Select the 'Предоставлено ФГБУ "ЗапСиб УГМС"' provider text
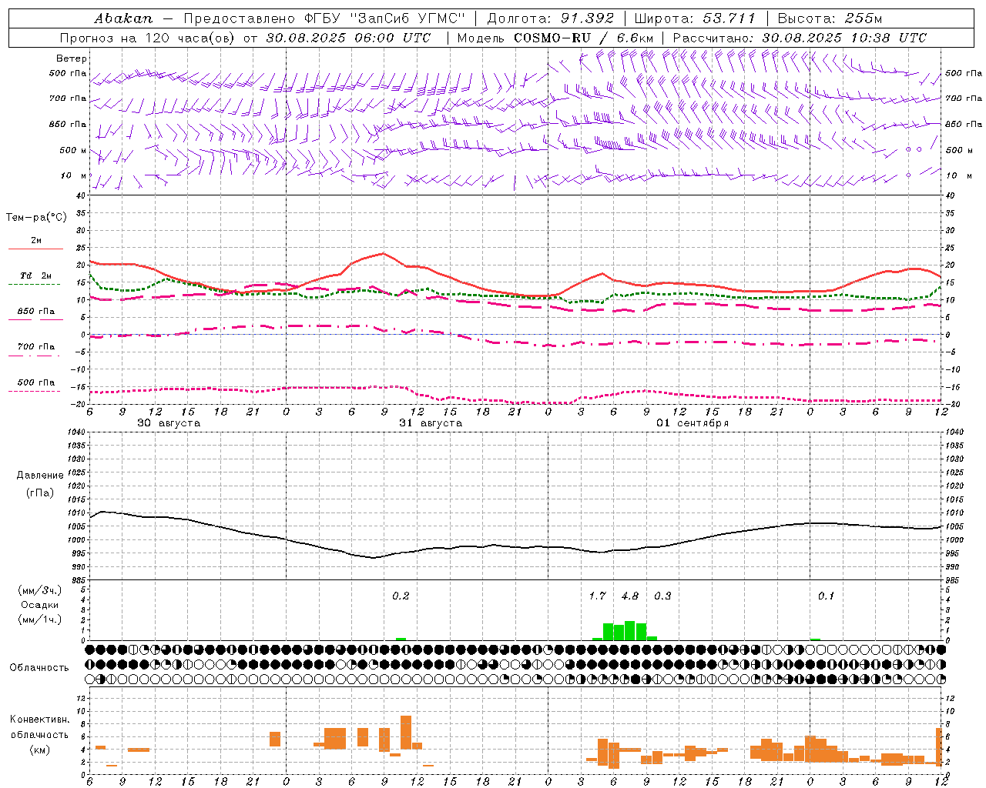 [324, 18]
